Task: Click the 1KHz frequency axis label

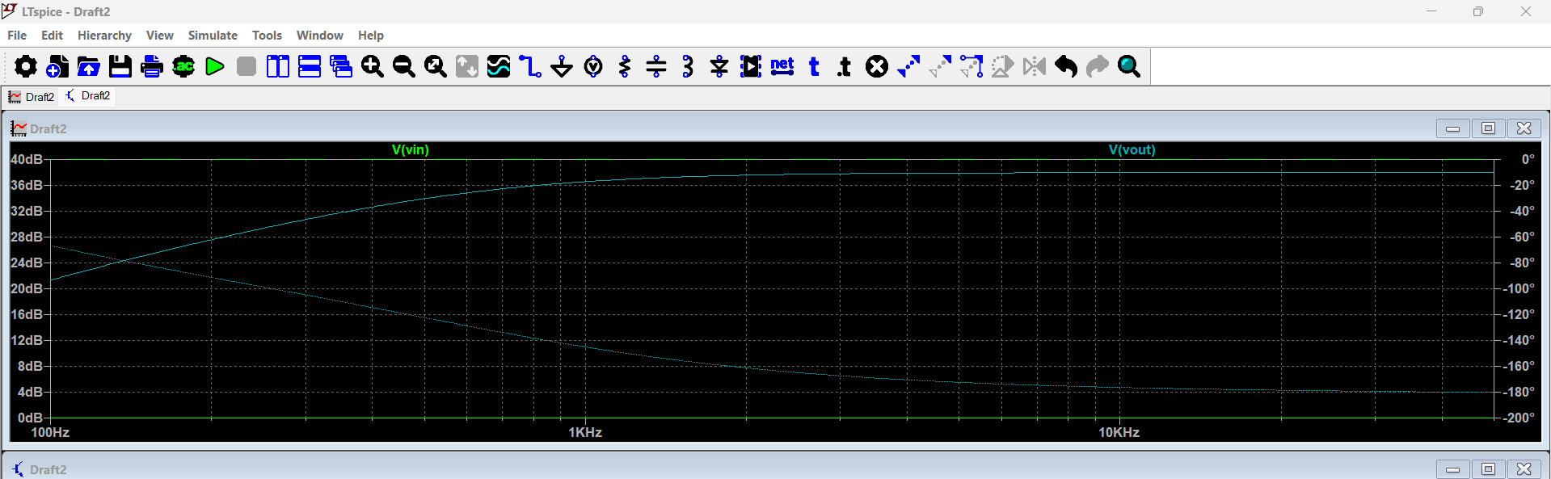Action: (585, 433)
